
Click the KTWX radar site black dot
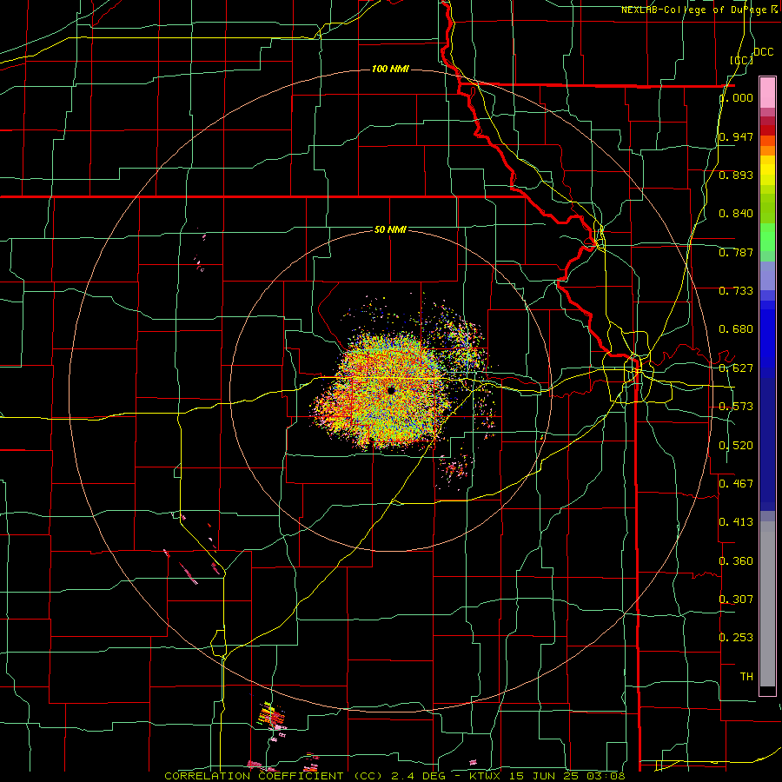click(x=391, y=390)
